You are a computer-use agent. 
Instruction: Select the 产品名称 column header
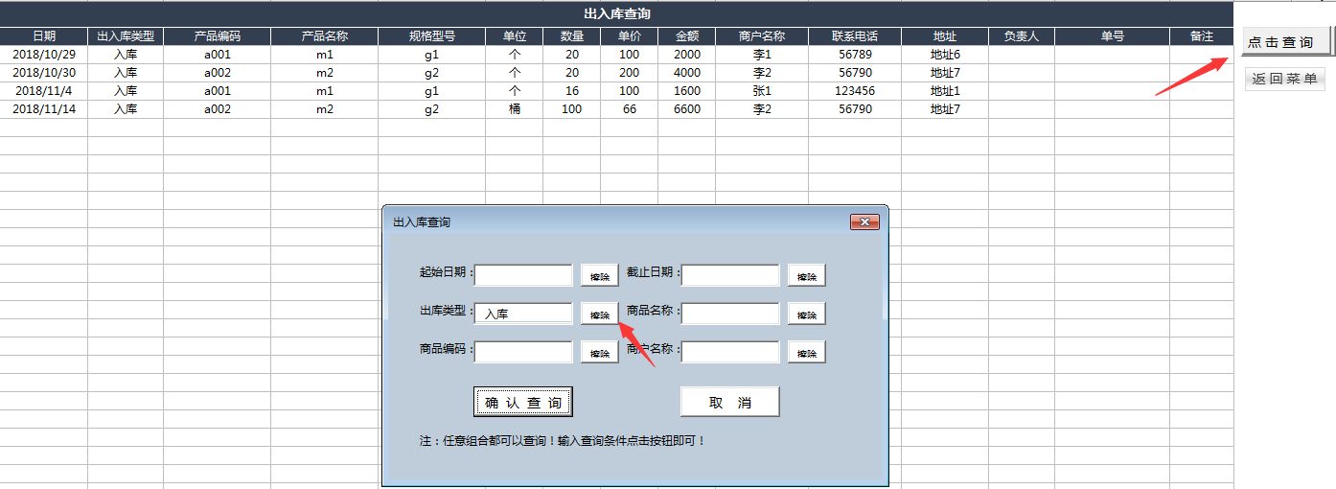click(325, 36)
